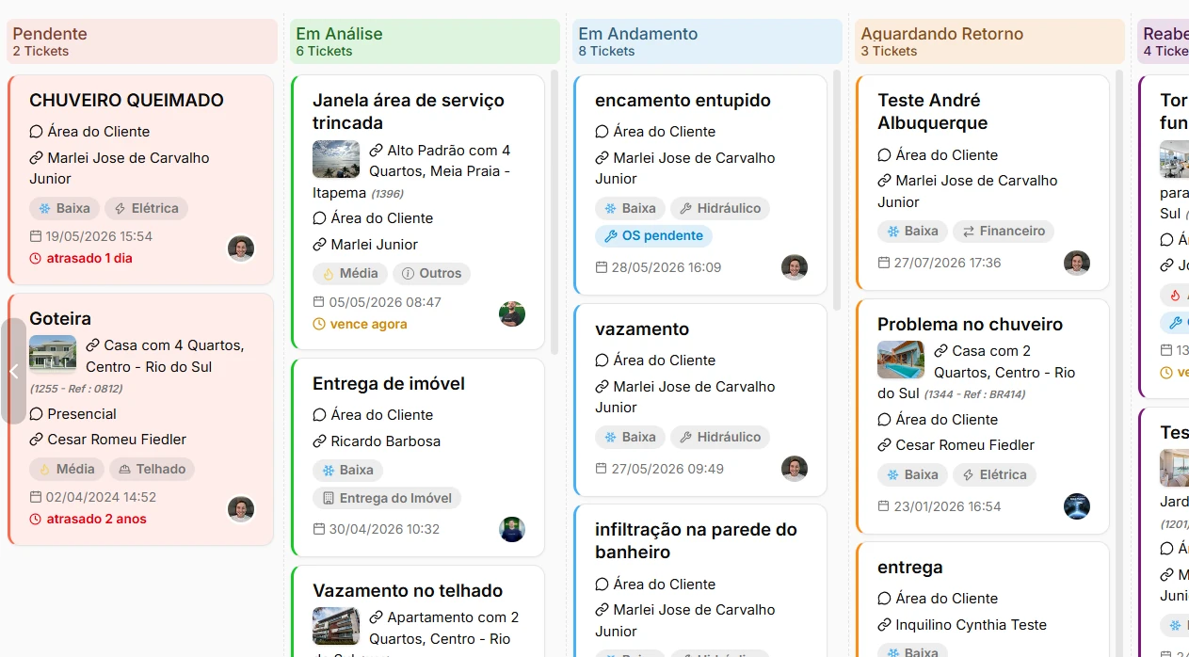
Task: Open the 'Entrega de imóvel' ticket
Action: click(389, 383)
